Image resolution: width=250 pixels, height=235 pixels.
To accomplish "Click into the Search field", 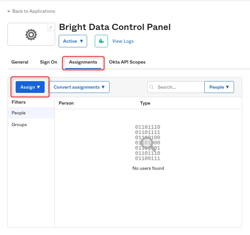I will click(176, 87).
